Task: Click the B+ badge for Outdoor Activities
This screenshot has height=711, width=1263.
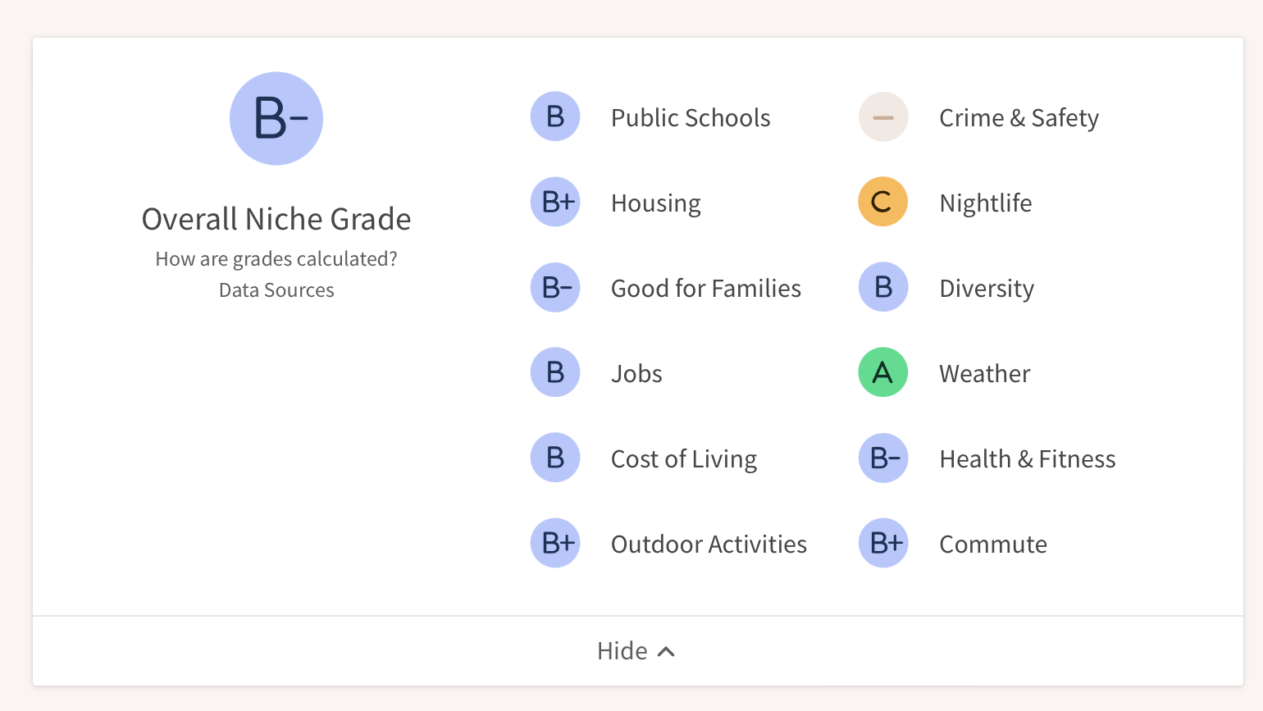Action: point(555,543)
